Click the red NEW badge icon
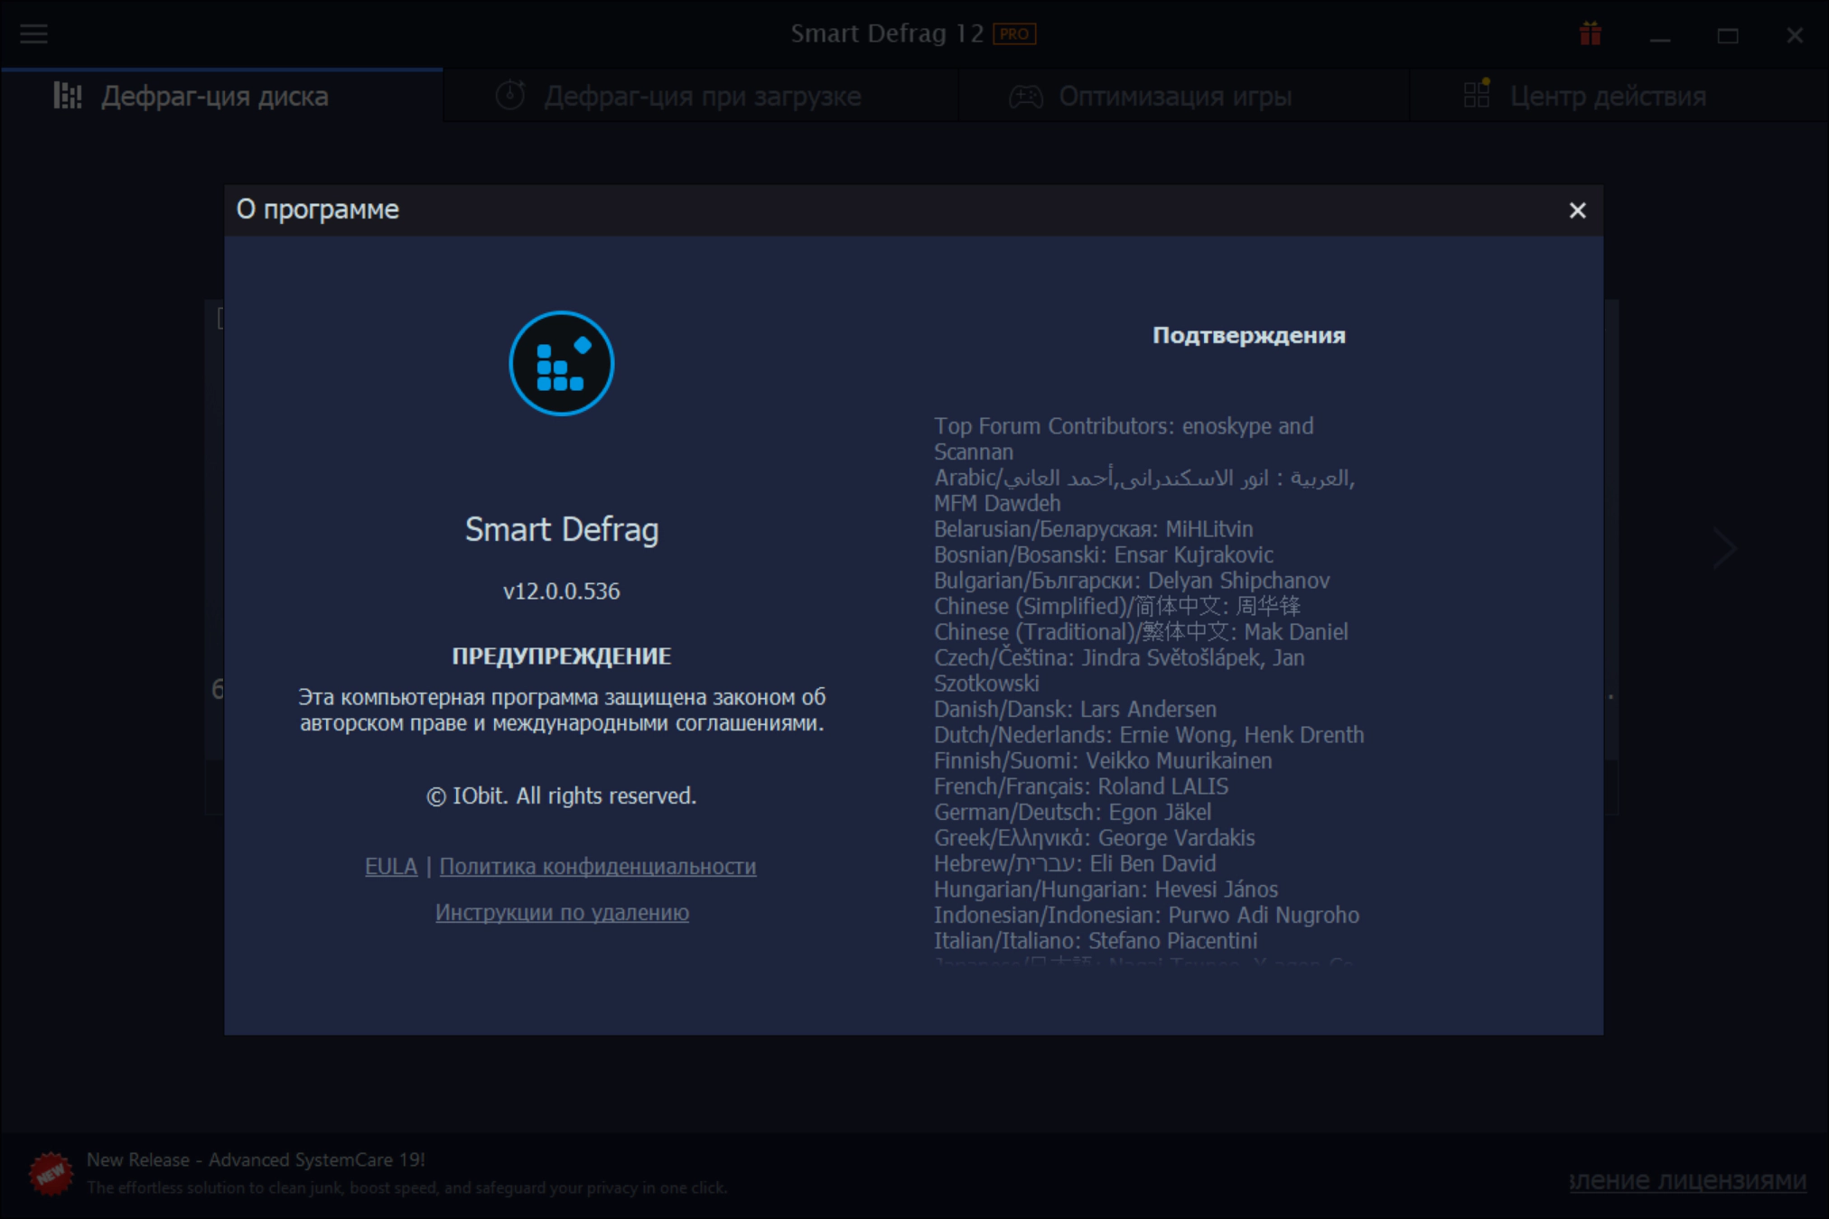 pyautogui.click(x=51, y=1173)
